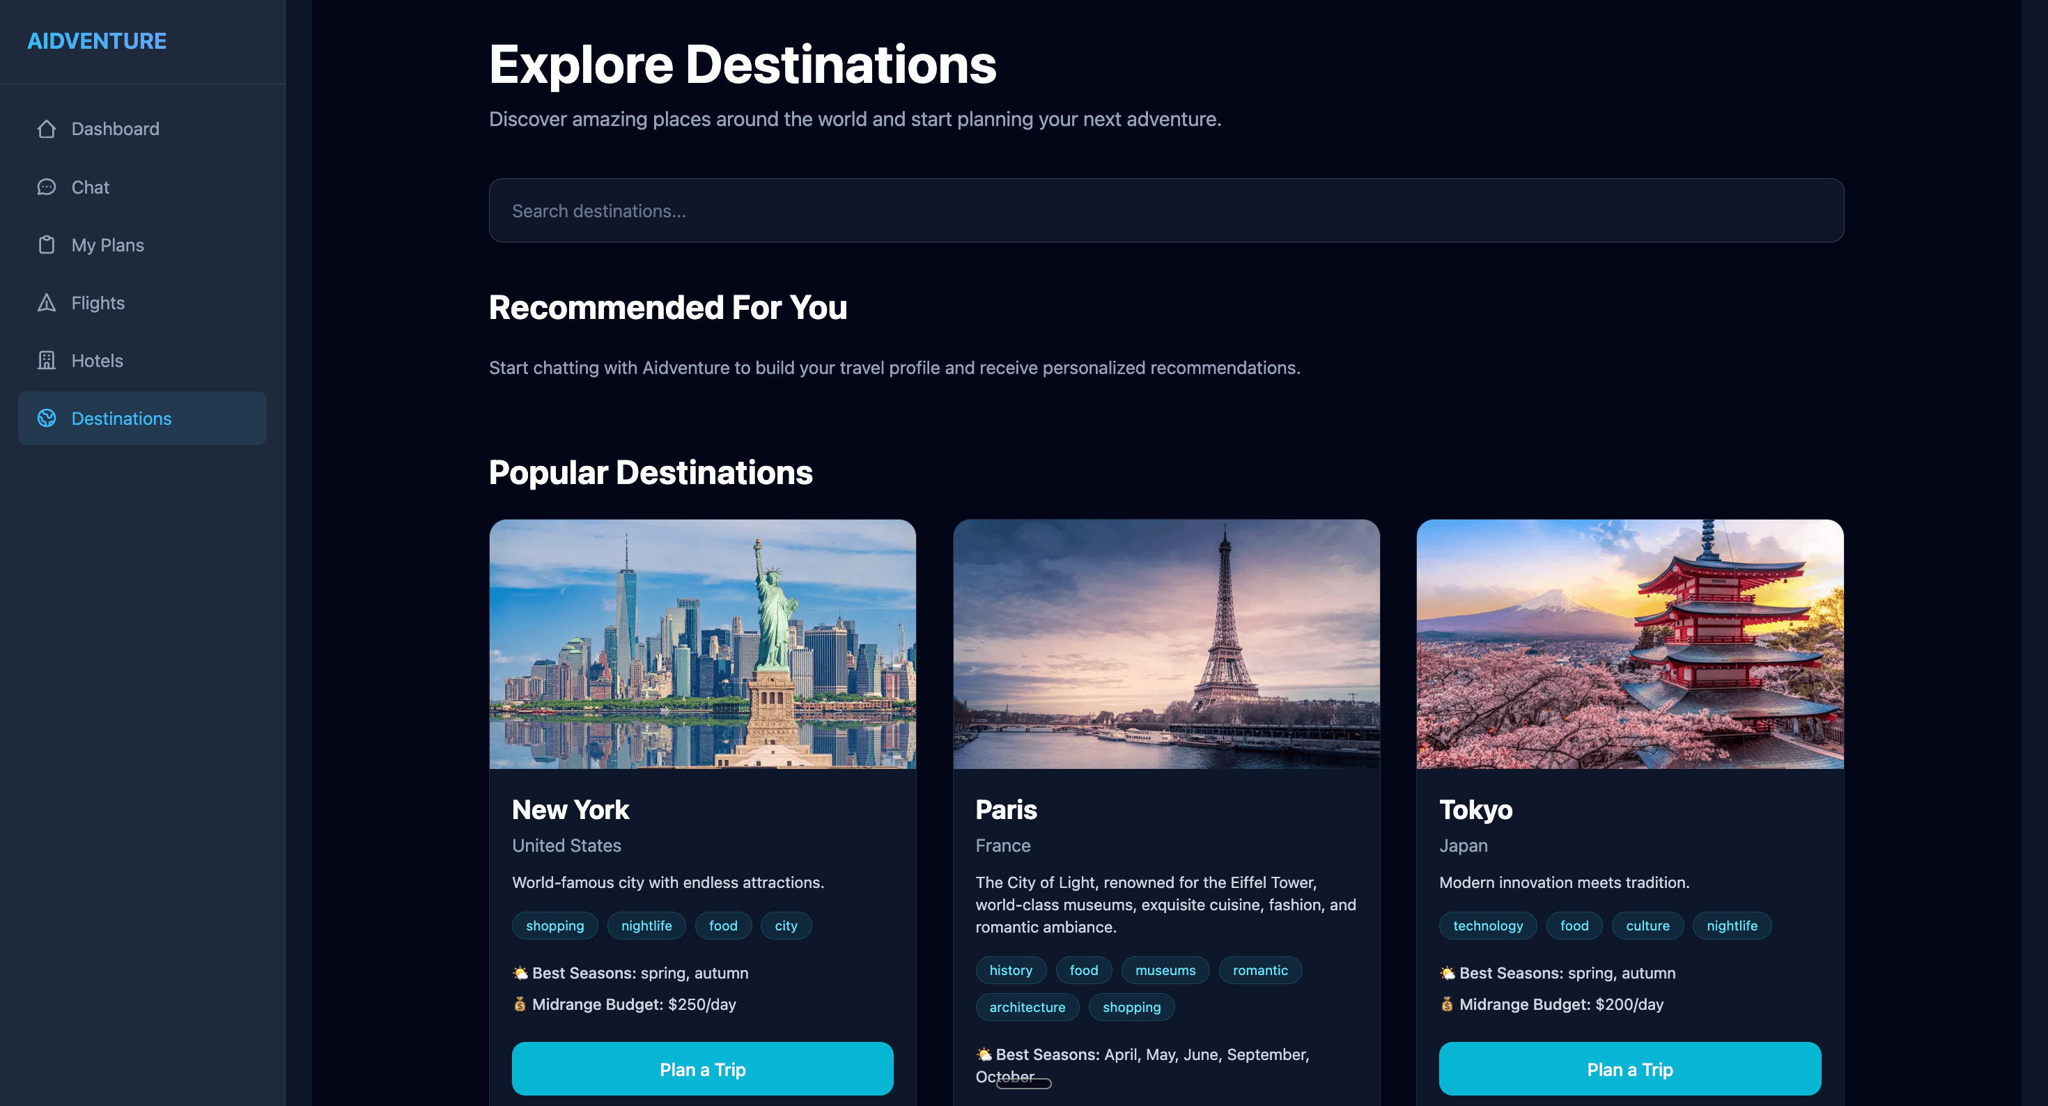Click the Destinations globe icon
This screenshot has width=2048, height=1106.
point(47,418)
